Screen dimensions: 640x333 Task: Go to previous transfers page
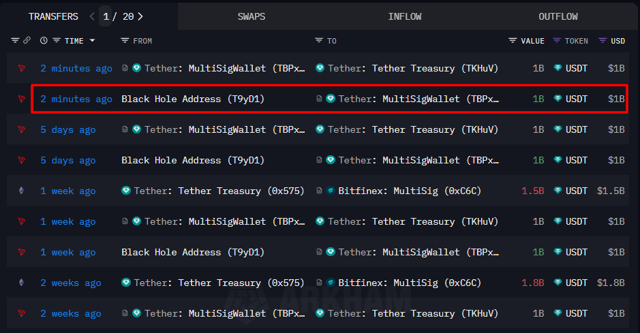(x=92, y=16)
